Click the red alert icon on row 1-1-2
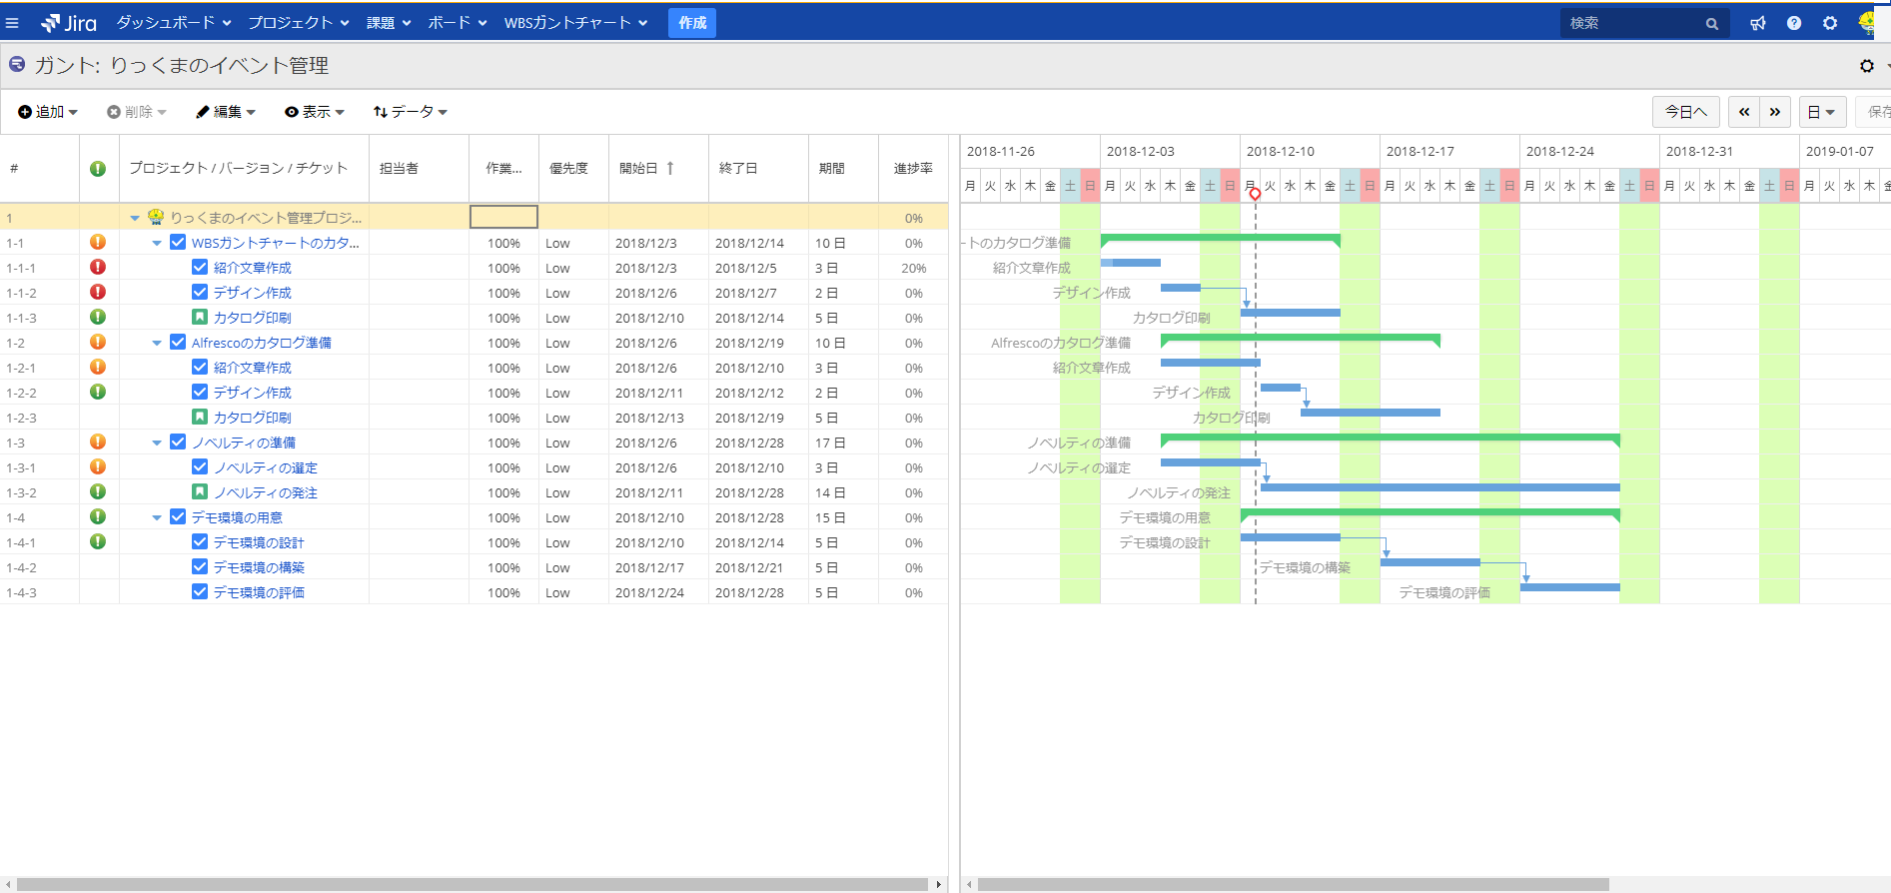This screenshot has width=1891, height=893. point(98,292)
